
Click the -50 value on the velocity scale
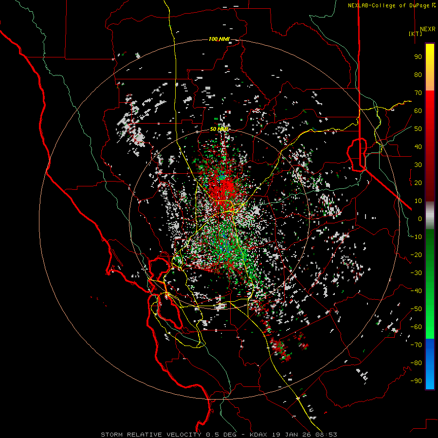click(x=416, y=309)
